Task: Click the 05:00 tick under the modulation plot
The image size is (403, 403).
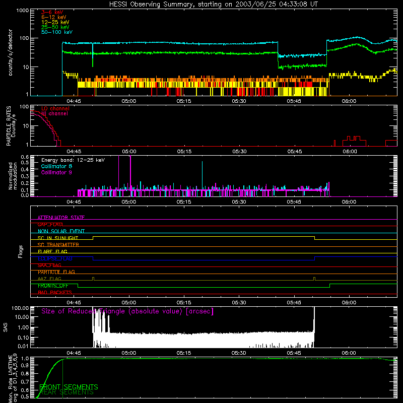Action: click(x=129, y=202)
